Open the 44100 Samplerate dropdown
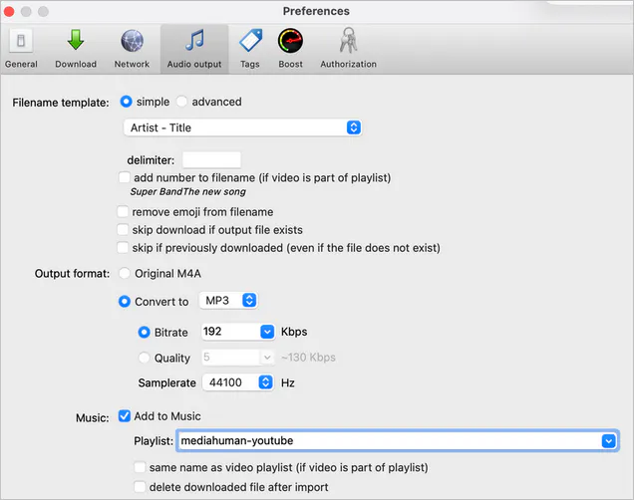The width and height of the screenshot is (634, 500). coord(237,382)
